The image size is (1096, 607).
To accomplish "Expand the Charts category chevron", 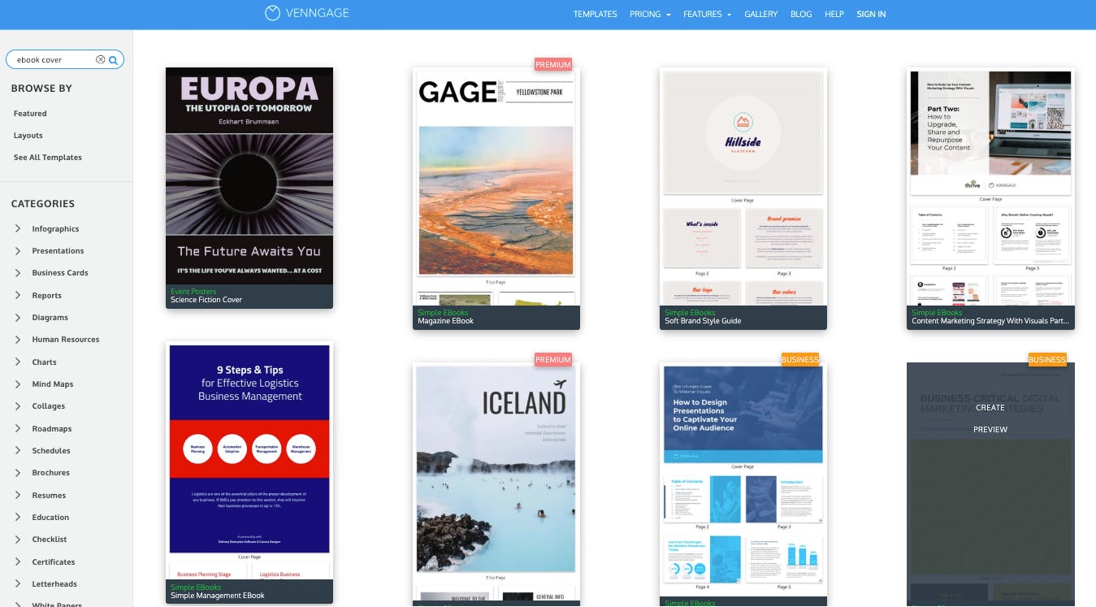I will pos(18,362).
